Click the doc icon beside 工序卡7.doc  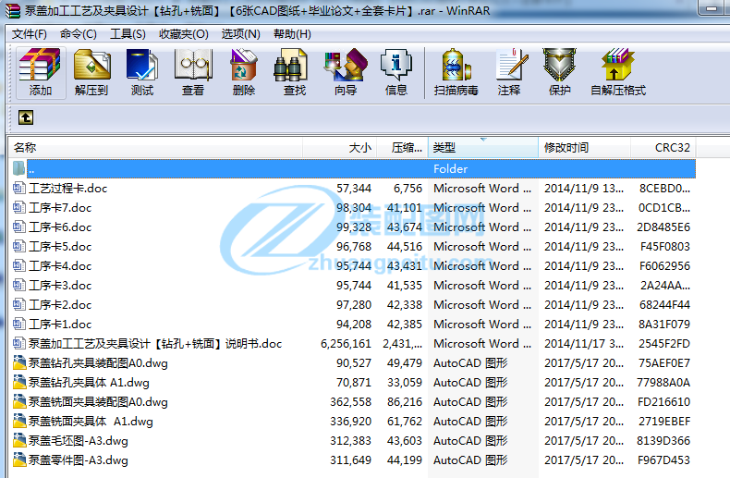[19, 207]
